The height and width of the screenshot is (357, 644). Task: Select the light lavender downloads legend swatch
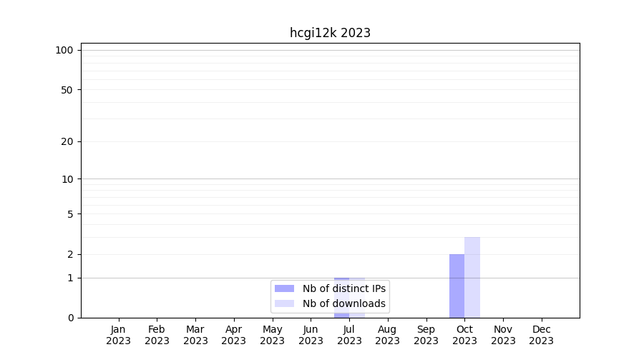(284, 303)
